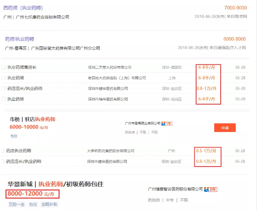The image size is (257, 210).
Task: Click 广州七乐康药业连锁有限公司 company name
Action: click(42, 17)
